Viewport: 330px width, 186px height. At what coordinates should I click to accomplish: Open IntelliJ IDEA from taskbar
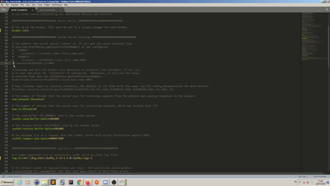[71, 182]
